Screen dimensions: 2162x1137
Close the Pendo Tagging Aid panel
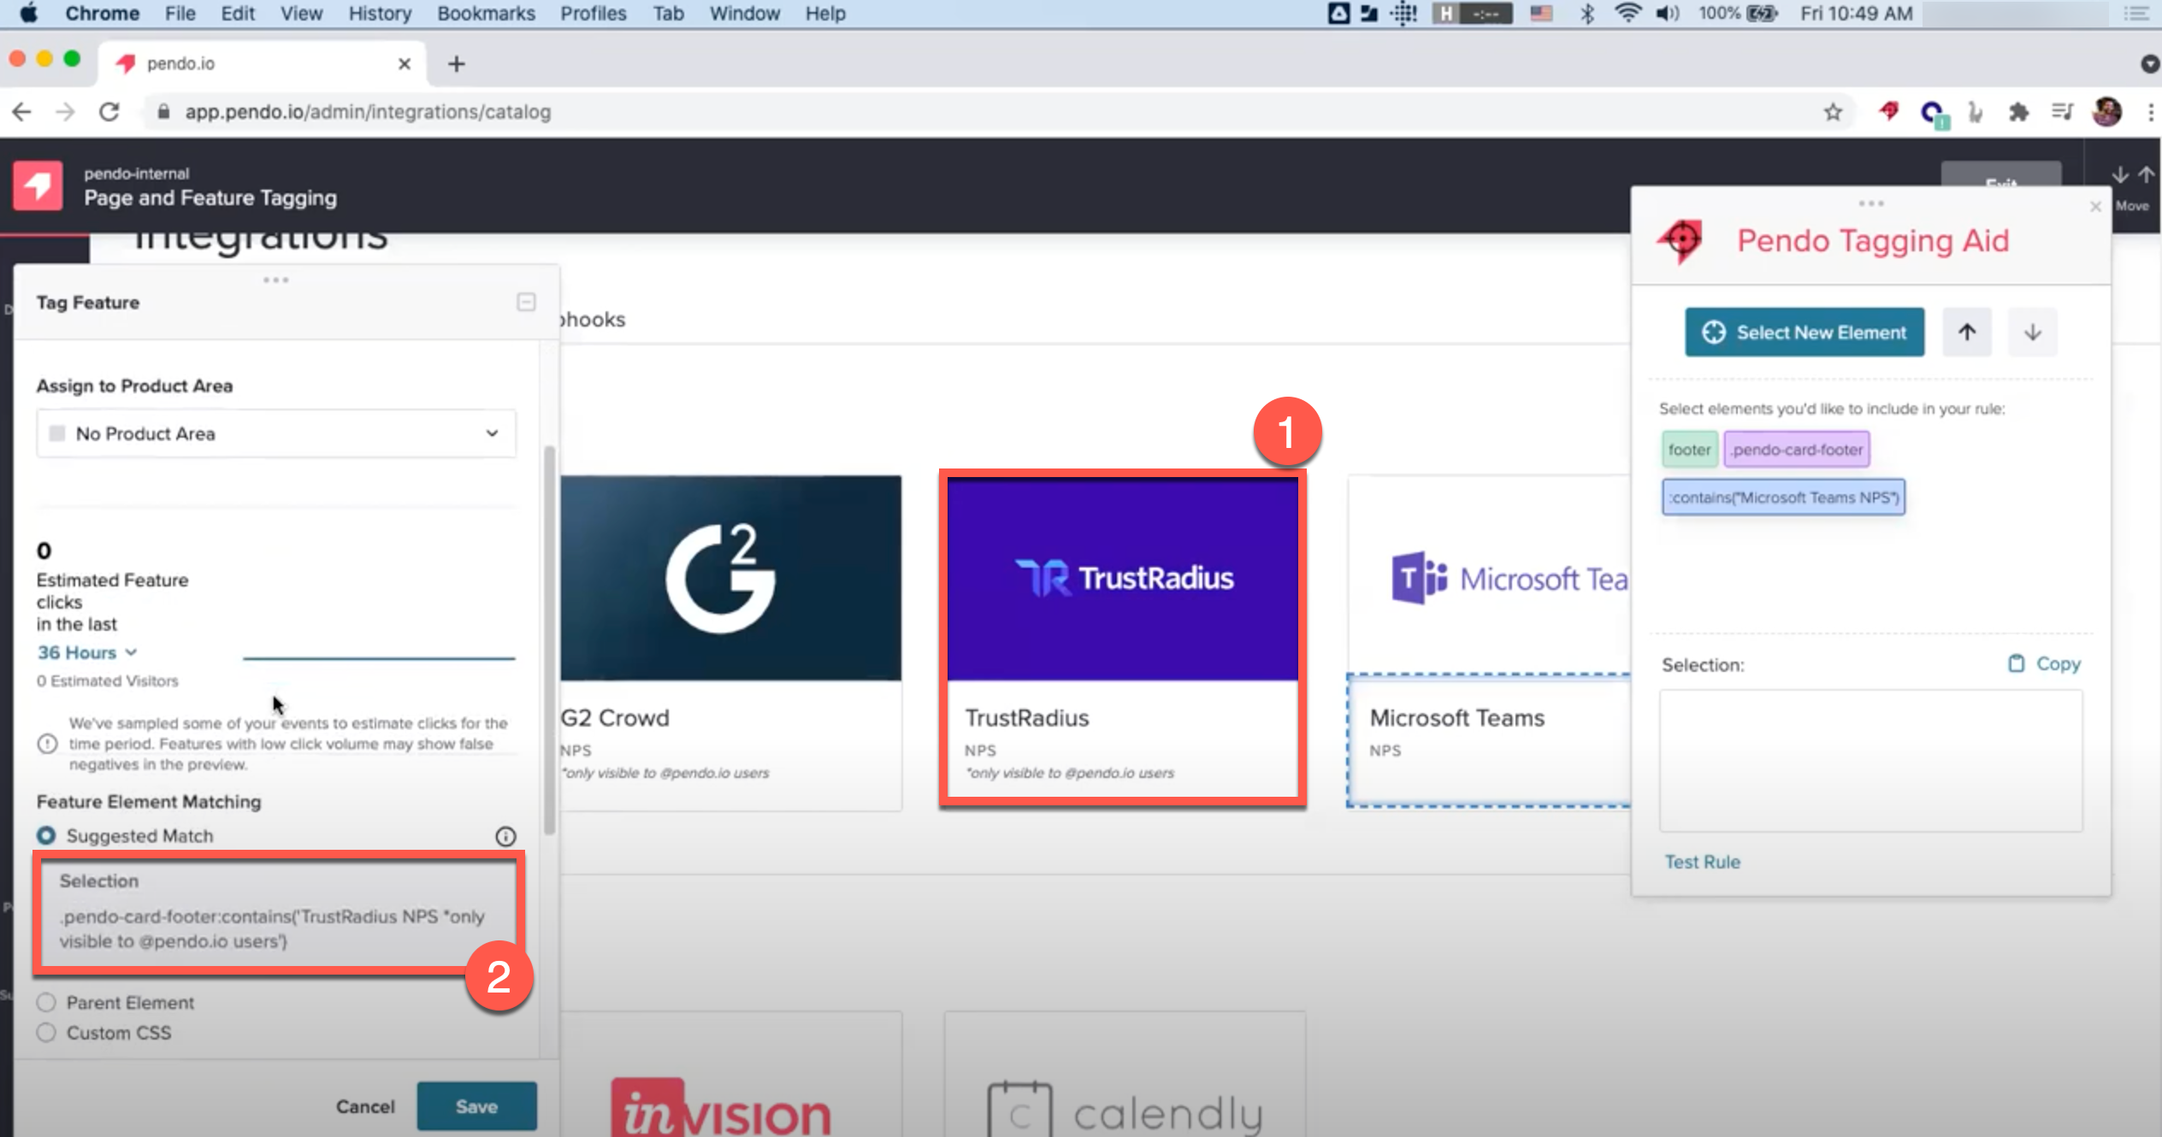(x=2095, y=206)
